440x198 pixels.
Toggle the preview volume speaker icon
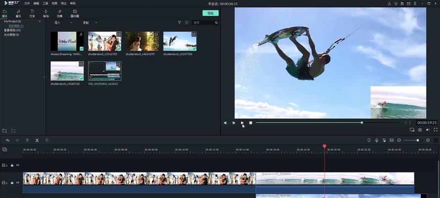(x=428, y=130)
